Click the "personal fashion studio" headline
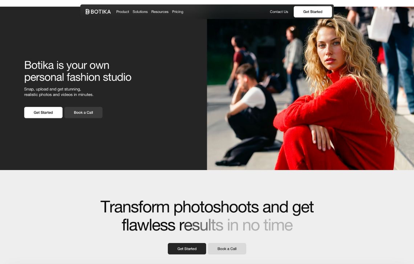Image resolution: width=414 pixels, height=264 pixels. pyautogui.click(x=78, y=77)
